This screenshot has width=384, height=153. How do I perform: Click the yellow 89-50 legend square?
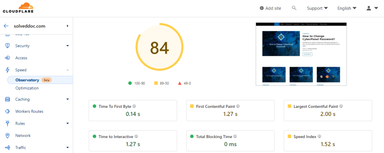point(156,83)
